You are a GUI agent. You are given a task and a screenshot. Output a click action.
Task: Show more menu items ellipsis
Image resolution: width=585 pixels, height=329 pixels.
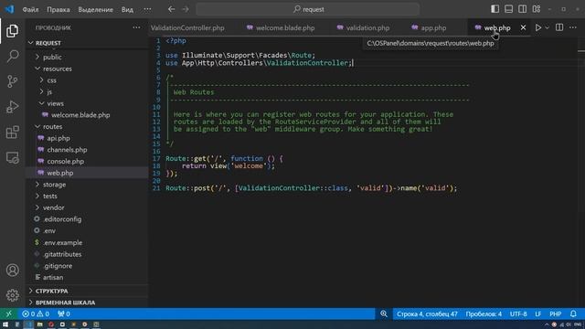[x=147, y=9]
